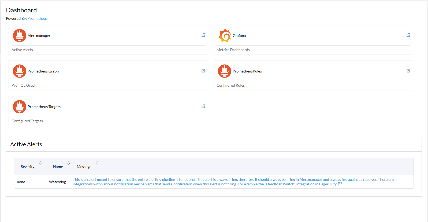Open Prometheus Targets external link icon

(203, 106)
